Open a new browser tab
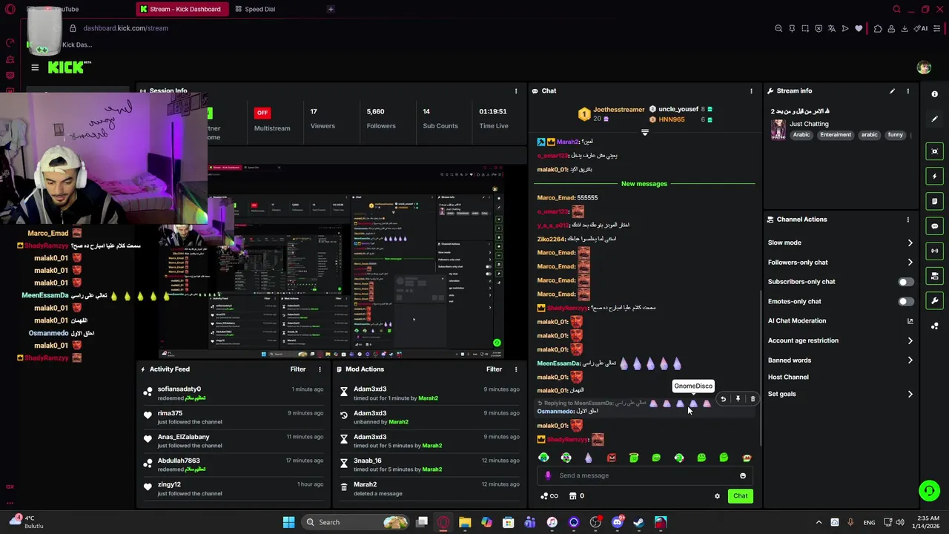Screen dimensions: 949x534 point(331,9)
